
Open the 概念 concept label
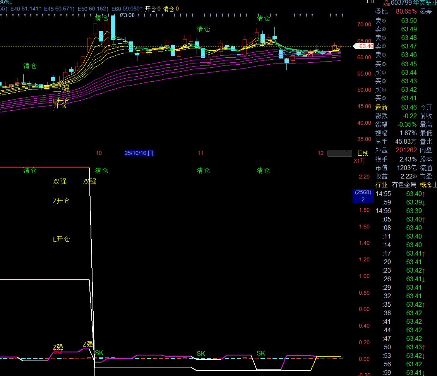pos(426,185)
